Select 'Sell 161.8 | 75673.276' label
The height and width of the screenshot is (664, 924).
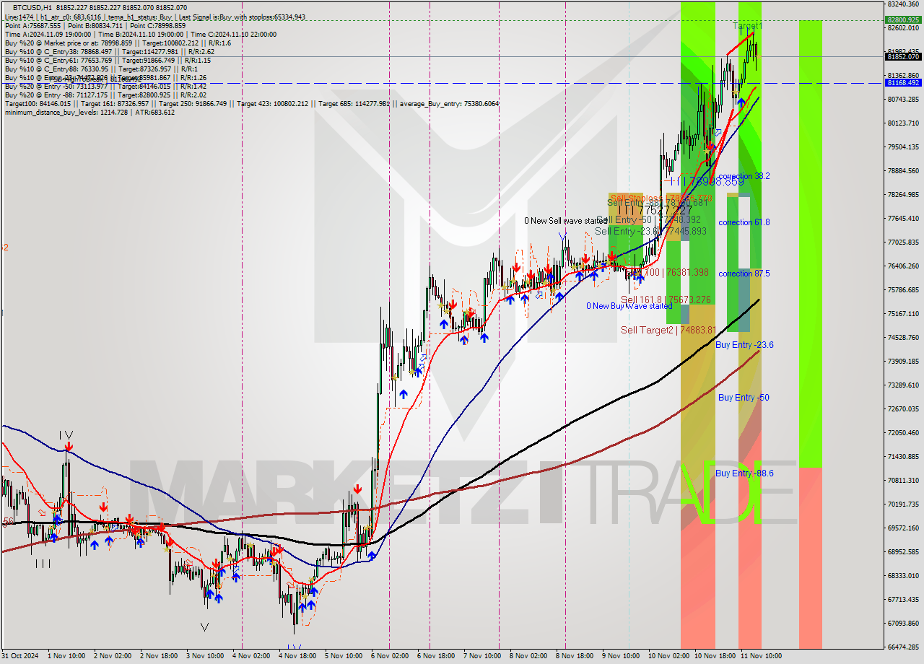tap(666, 300)
